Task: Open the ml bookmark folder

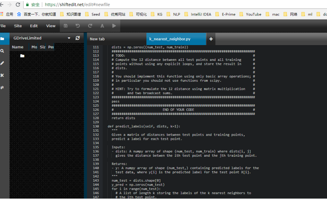Action: [307, 14]
